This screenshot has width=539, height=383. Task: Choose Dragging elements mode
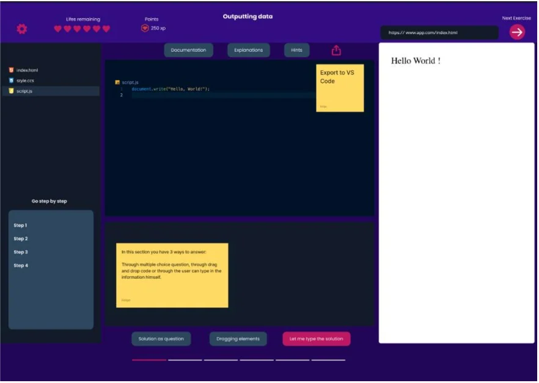238,338
